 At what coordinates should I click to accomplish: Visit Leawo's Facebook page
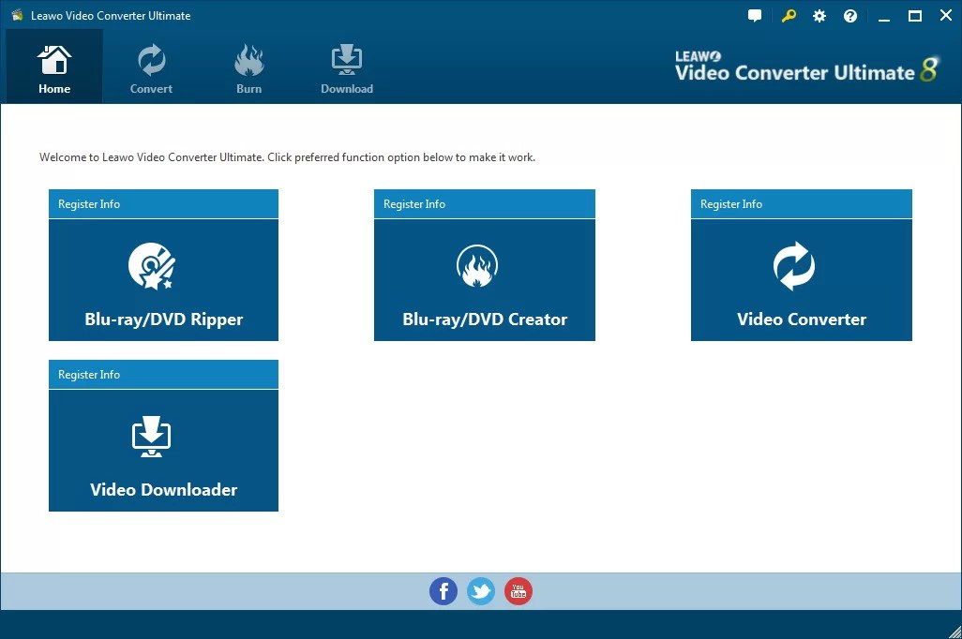coord(443,591)
